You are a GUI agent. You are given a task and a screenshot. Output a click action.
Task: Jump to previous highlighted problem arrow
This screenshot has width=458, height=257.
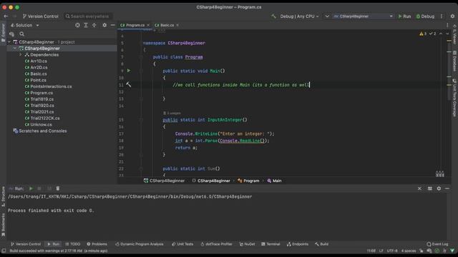pyautogui.click(x=441, y=34)
